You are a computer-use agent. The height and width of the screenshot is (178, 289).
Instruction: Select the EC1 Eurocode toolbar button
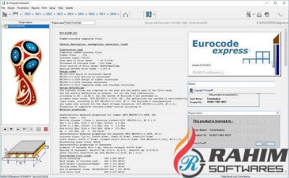tap(39, 14)
